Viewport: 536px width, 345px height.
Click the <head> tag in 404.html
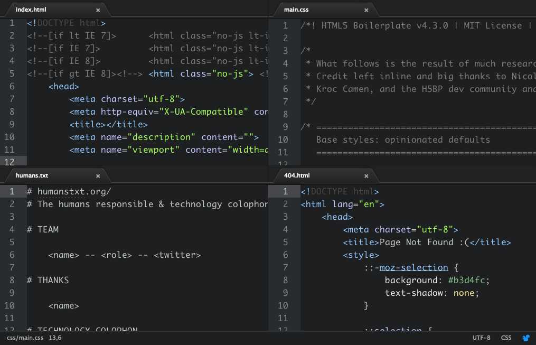click(x=337, y=217)
